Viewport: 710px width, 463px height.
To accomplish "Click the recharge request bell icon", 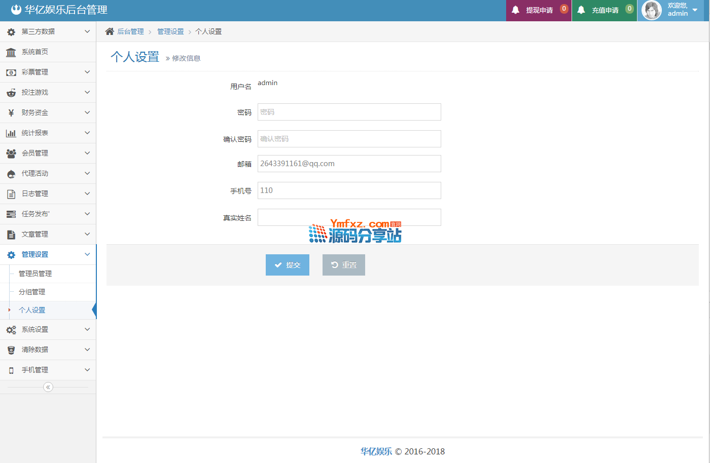I will (x=581, y=10).
